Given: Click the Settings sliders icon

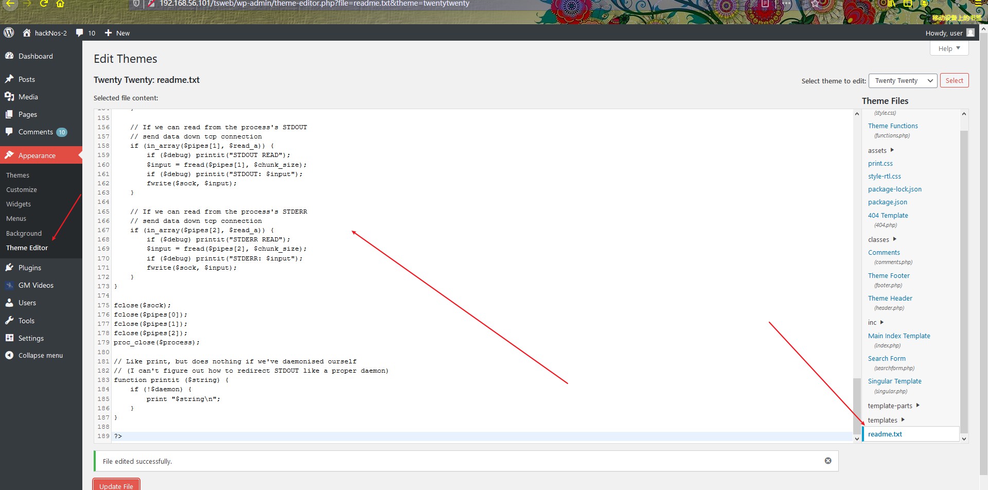Looking at the screenshot, I should pyautogui.click(x=9, y=338).
